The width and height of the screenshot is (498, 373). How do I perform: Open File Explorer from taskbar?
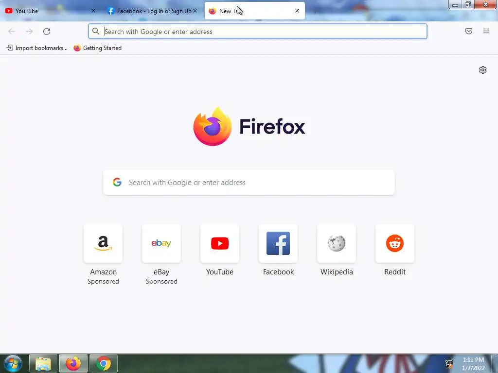pyautogui.click(x=43, y=363)
